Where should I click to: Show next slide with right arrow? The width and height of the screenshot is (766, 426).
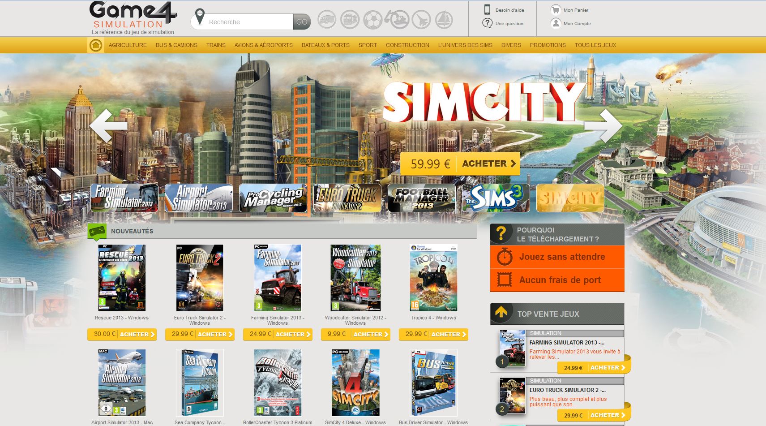click(x=603, y=126)
